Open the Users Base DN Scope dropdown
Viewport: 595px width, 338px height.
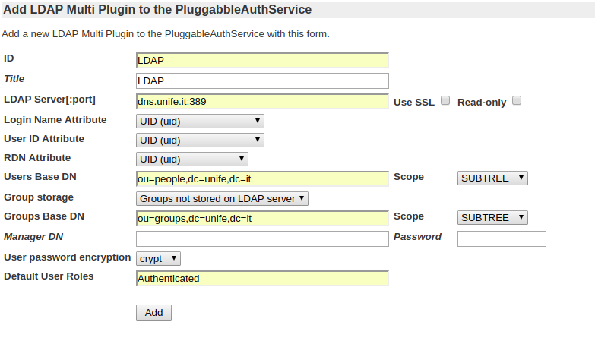492,178
